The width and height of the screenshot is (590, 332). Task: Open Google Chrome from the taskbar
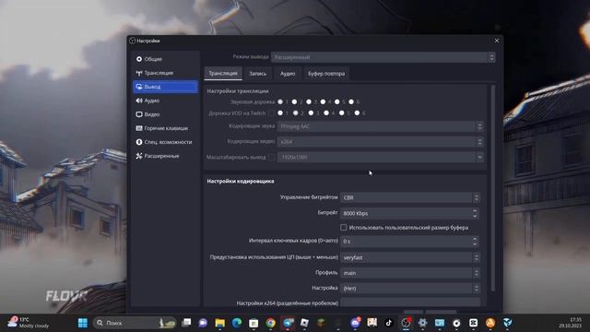click(x=270, y=323)
